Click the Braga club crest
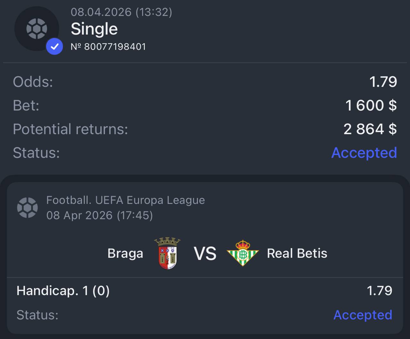The image size is (410, 339). [x=168, y=253]
